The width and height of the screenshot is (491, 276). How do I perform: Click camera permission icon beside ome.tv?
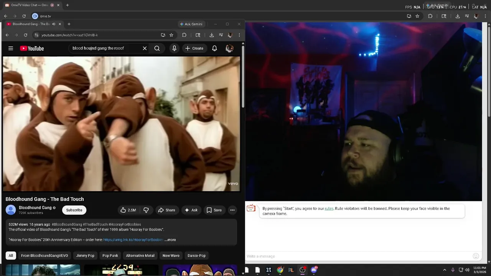click(x=35, y=16)
